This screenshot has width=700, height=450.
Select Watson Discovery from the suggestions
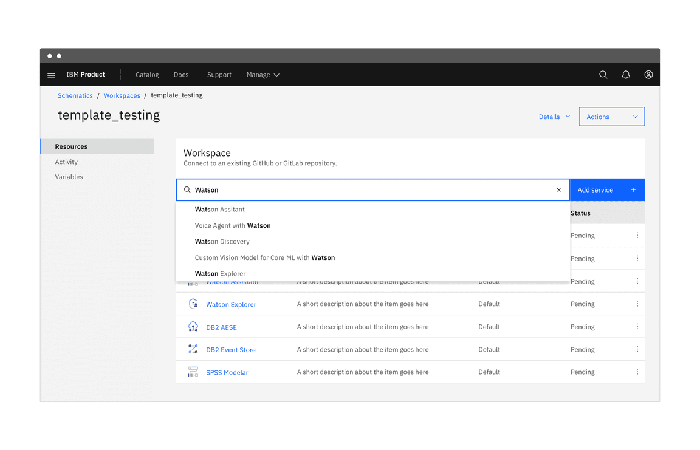click(x=222, y=241)
